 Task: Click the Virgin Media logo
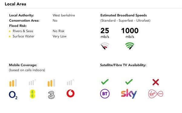(156, 94)
